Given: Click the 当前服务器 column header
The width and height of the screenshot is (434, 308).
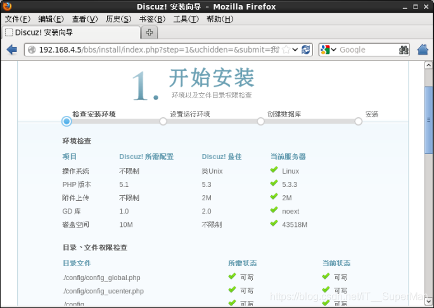Looking at the screenshot, I should [288, 157].
